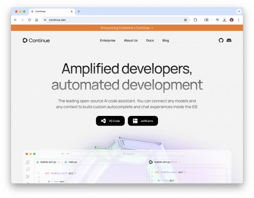Open a new browser tab with plus

(79, 11)
